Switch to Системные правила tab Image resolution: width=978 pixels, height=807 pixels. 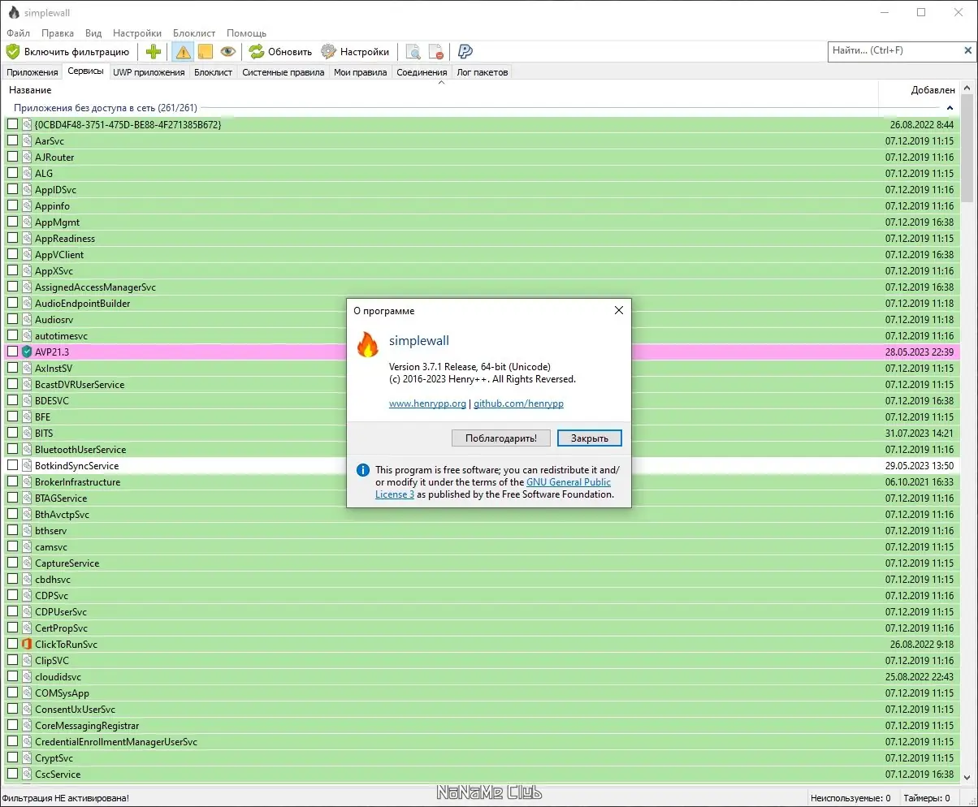(283, 72)
